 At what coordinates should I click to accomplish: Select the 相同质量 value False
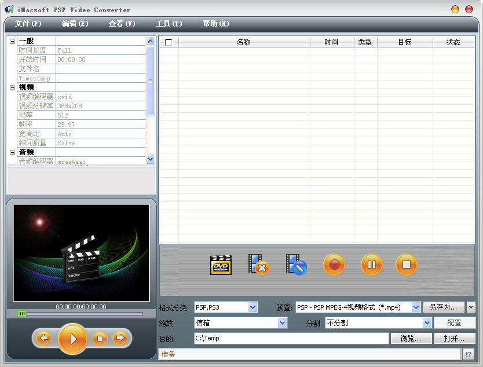100,143
